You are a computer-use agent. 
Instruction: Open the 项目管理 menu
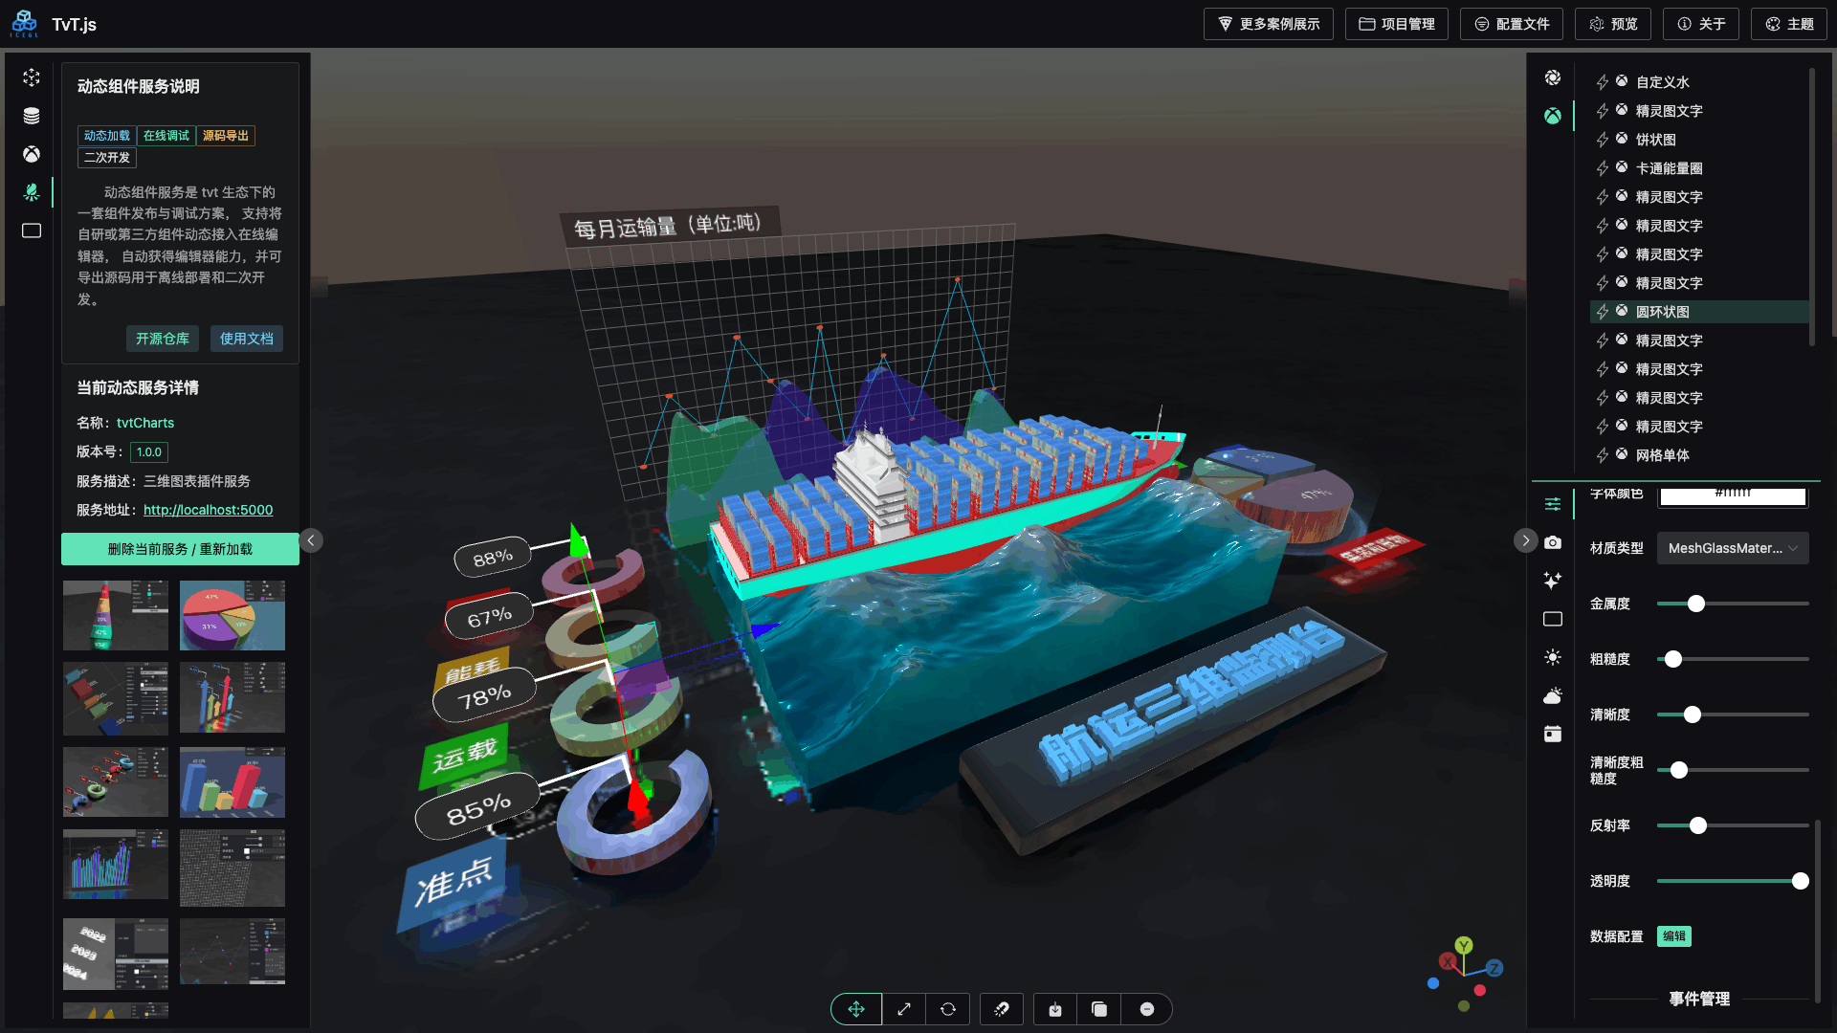pos(1397,24)
